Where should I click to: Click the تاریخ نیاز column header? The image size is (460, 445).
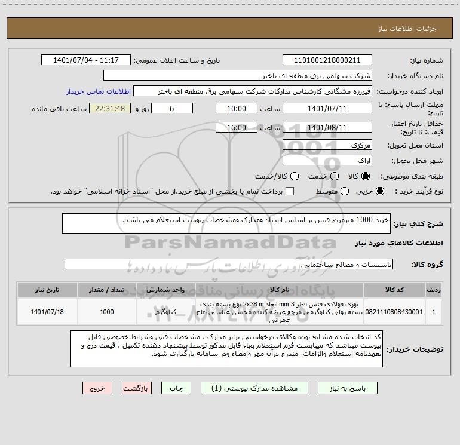47,290
